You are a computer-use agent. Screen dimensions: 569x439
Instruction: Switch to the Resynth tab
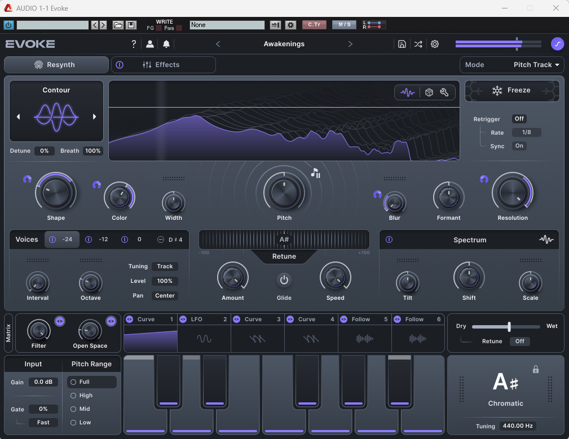(x=56, y=65)
